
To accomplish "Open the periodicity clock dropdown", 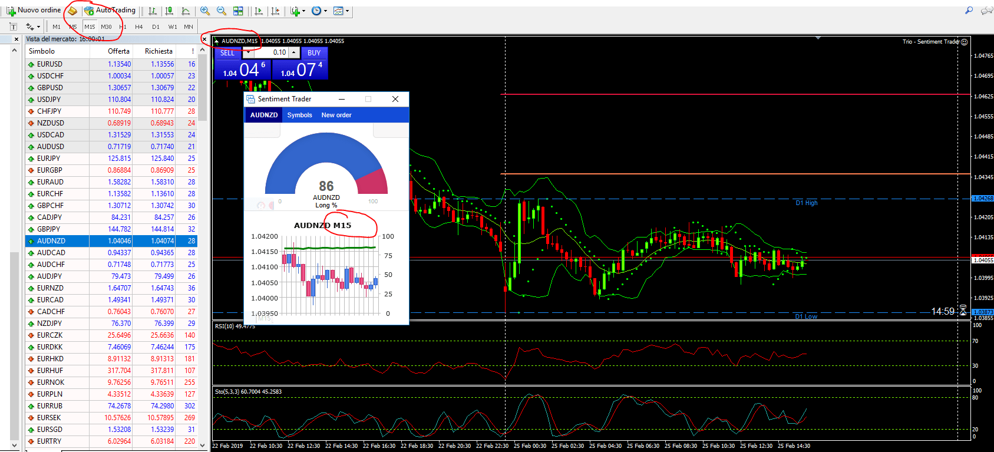I will pyautogui.click(x=319, y=11).
